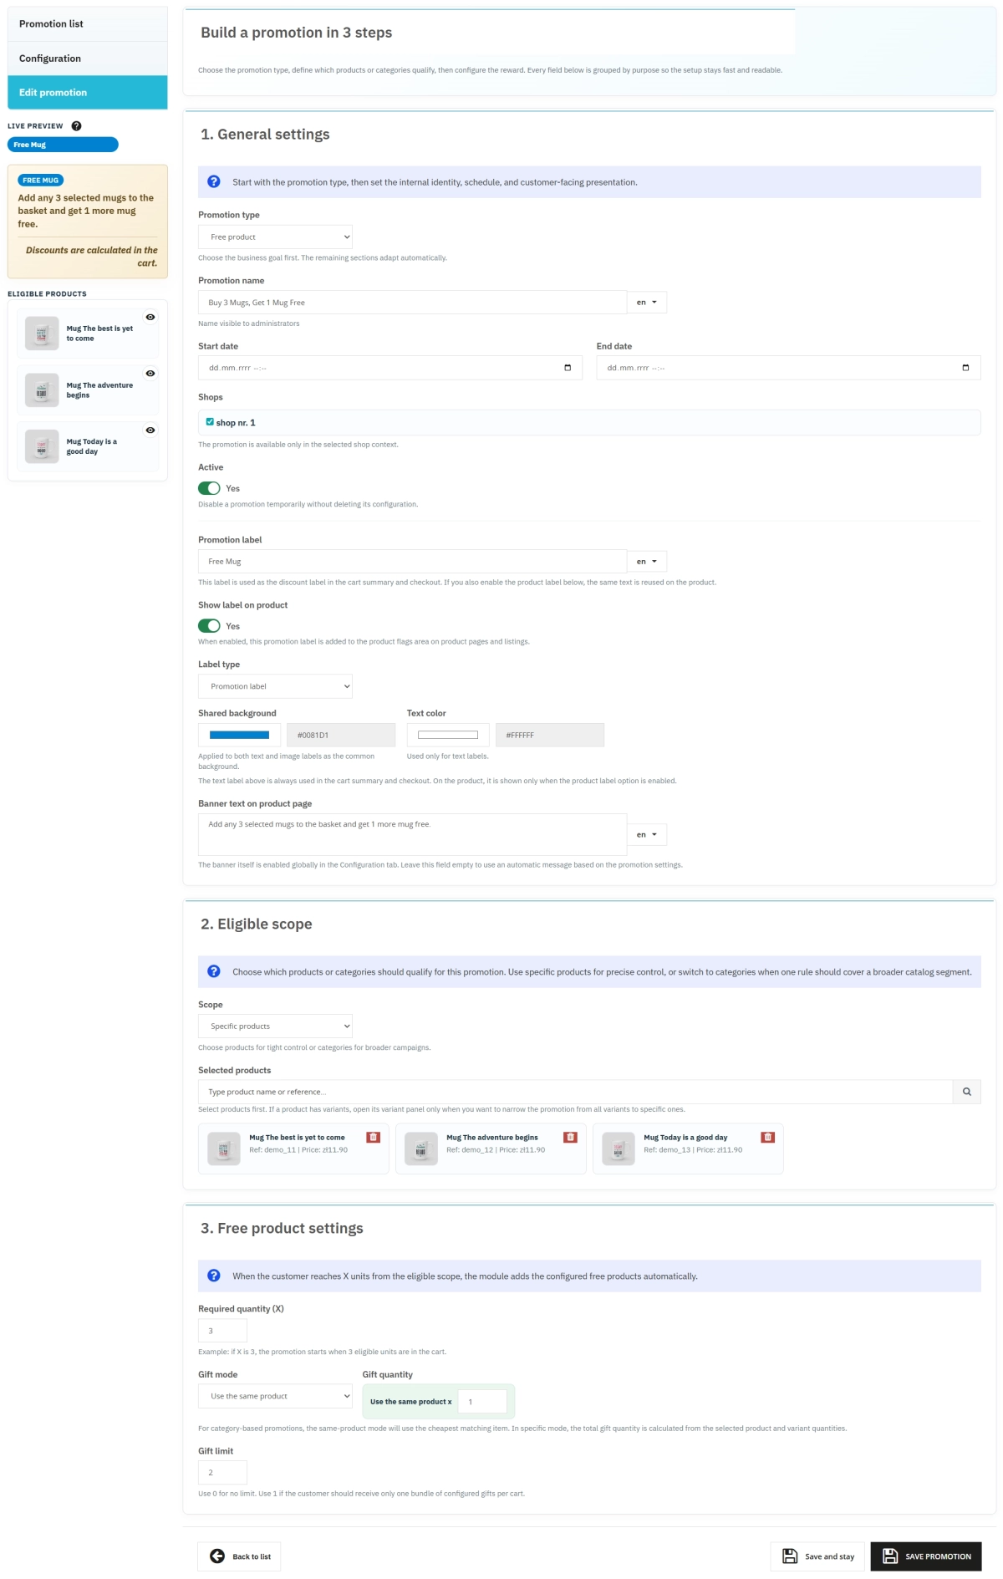Open the Start date calendar picker
Viewport: 1003px width, 1579px height.
click(x=568, y=368)
